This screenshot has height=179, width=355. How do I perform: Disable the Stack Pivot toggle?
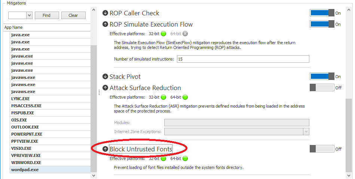point(322,77)
